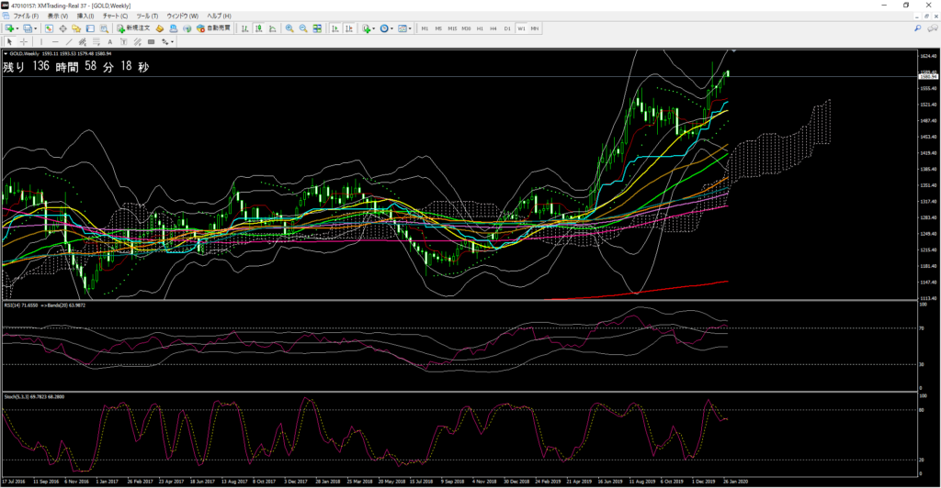Pick the horizontal line drawing tool
The height and width of the screenshot is (488, 941).
(55, 42)
